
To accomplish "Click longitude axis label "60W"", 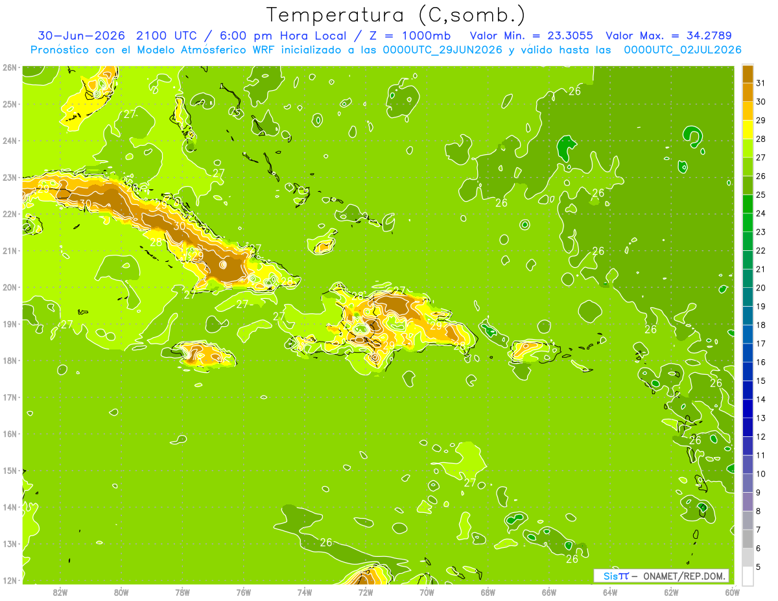I will pyautogui.click(x=732, y=592).
